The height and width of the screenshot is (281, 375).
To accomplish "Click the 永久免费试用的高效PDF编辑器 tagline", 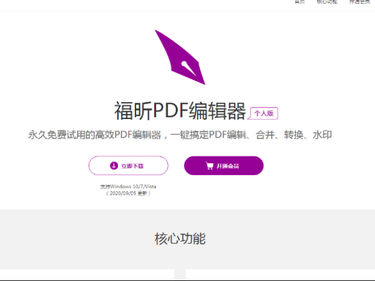I will (180, 135).
